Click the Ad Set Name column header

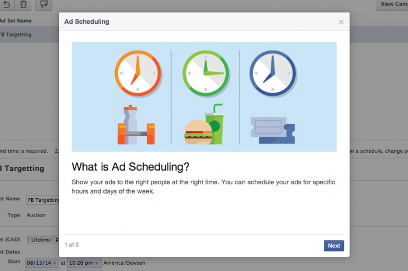(x=16, y=21)
